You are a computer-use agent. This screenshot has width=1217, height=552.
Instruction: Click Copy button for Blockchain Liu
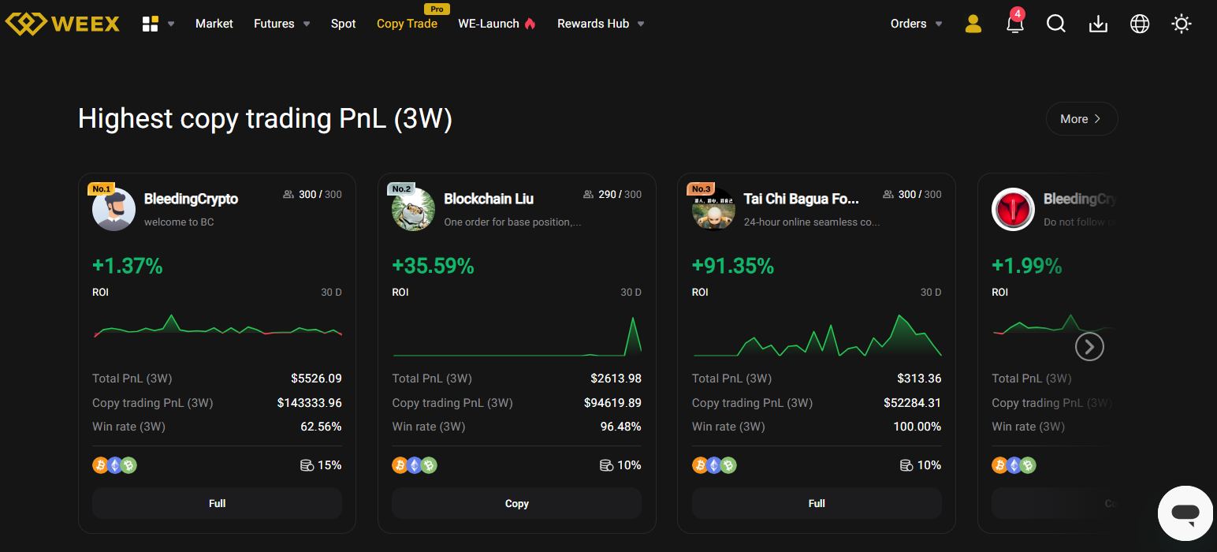pyautogui.click(x=517, y=503)
